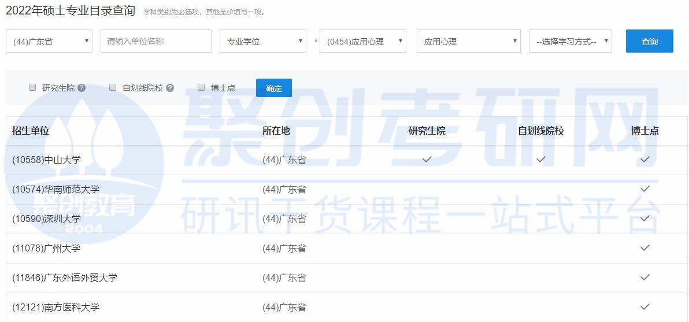Click 广东省 location in 中山大学 row
This screenshot has width=689, height=322.
284,160
